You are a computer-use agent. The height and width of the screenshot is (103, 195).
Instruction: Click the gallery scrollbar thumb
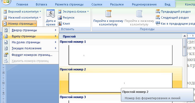(x=185, y=47)
